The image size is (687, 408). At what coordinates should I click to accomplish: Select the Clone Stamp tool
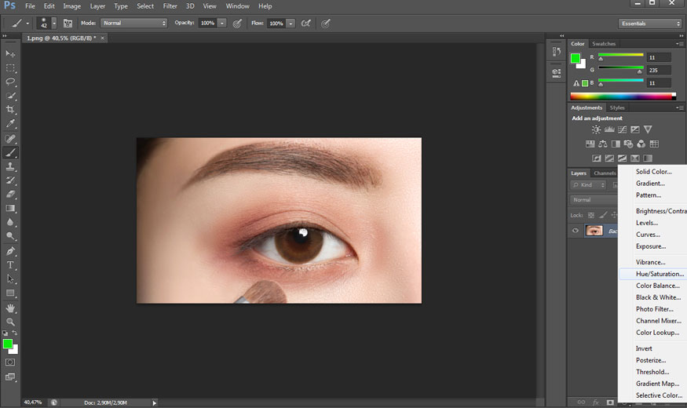10,166
